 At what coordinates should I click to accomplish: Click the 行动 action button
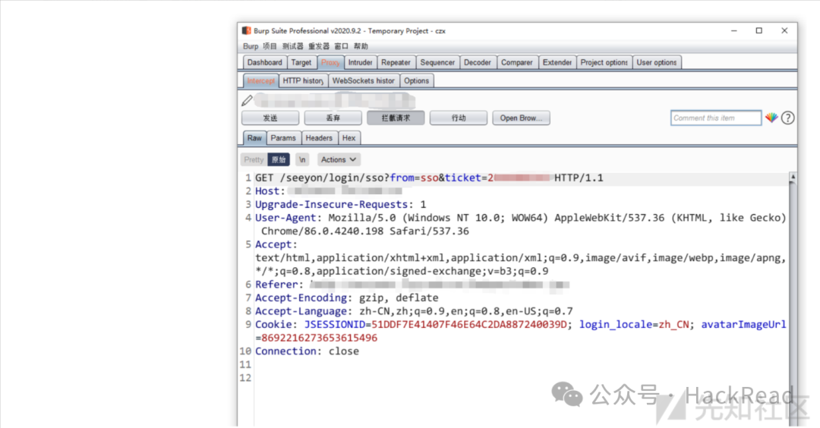tap(459, 118)
